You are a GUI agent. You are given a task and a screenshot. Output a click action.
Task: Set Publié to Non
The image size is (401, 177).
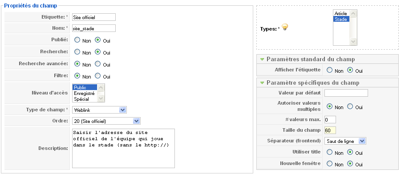77,40
